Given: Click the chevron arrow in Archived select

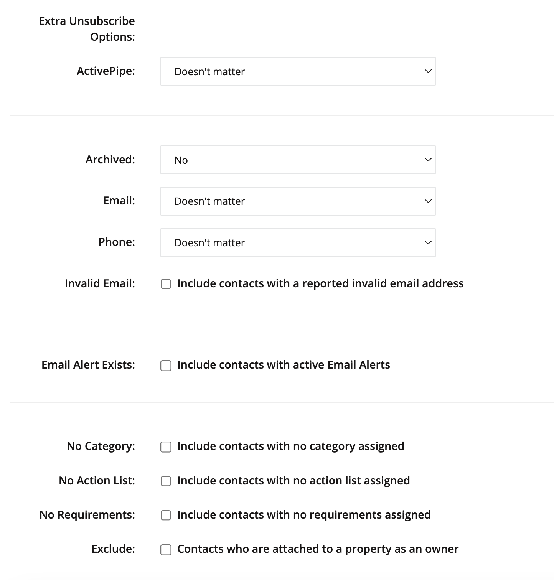Looking at the screenshot, I should 428,160.
